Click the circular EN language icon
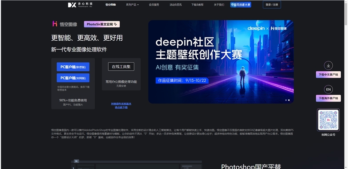Viewport: 348px width, 169px height. (x=328, y=89)
